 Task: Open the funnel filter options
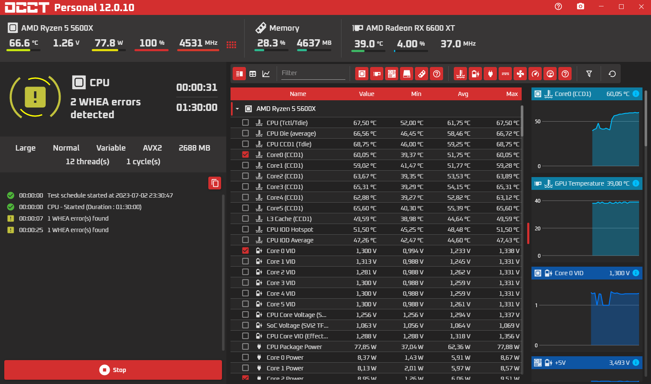pos(589,74)
